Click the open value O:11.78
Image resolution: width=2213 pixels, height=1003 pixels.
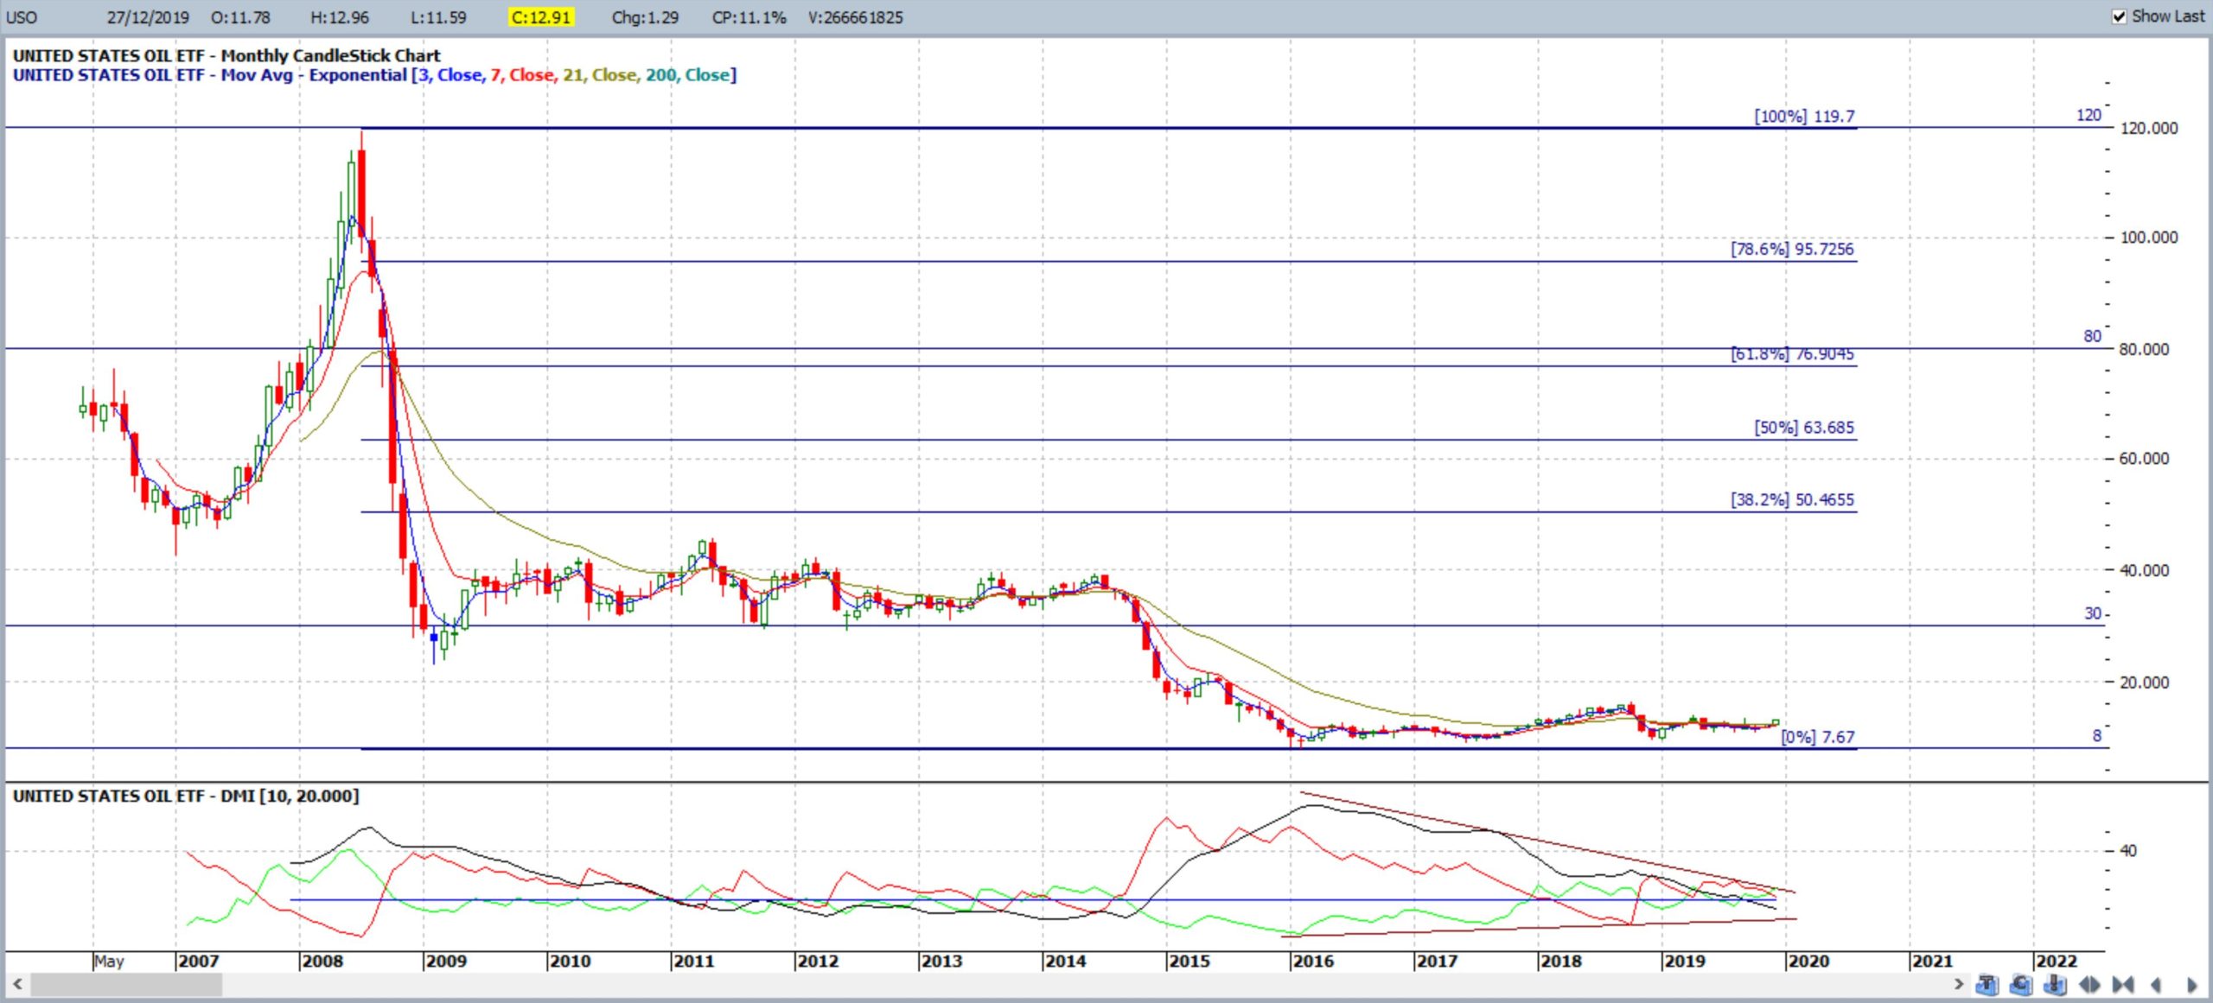(x=241, y=17)
